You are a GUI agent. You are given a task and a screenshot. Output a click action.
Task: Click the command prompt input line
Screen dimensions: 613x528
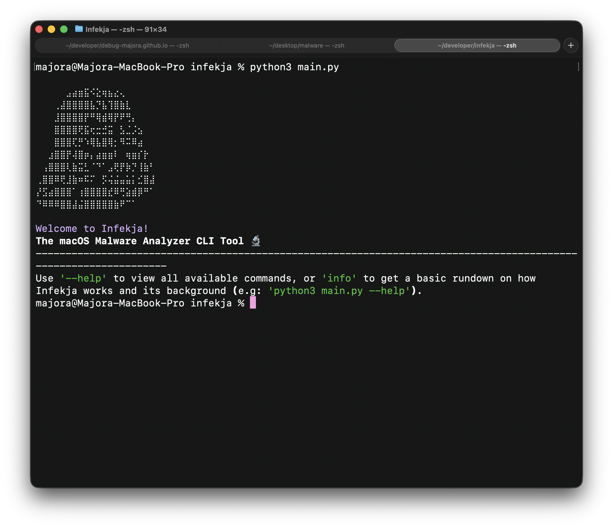point(139,303)
